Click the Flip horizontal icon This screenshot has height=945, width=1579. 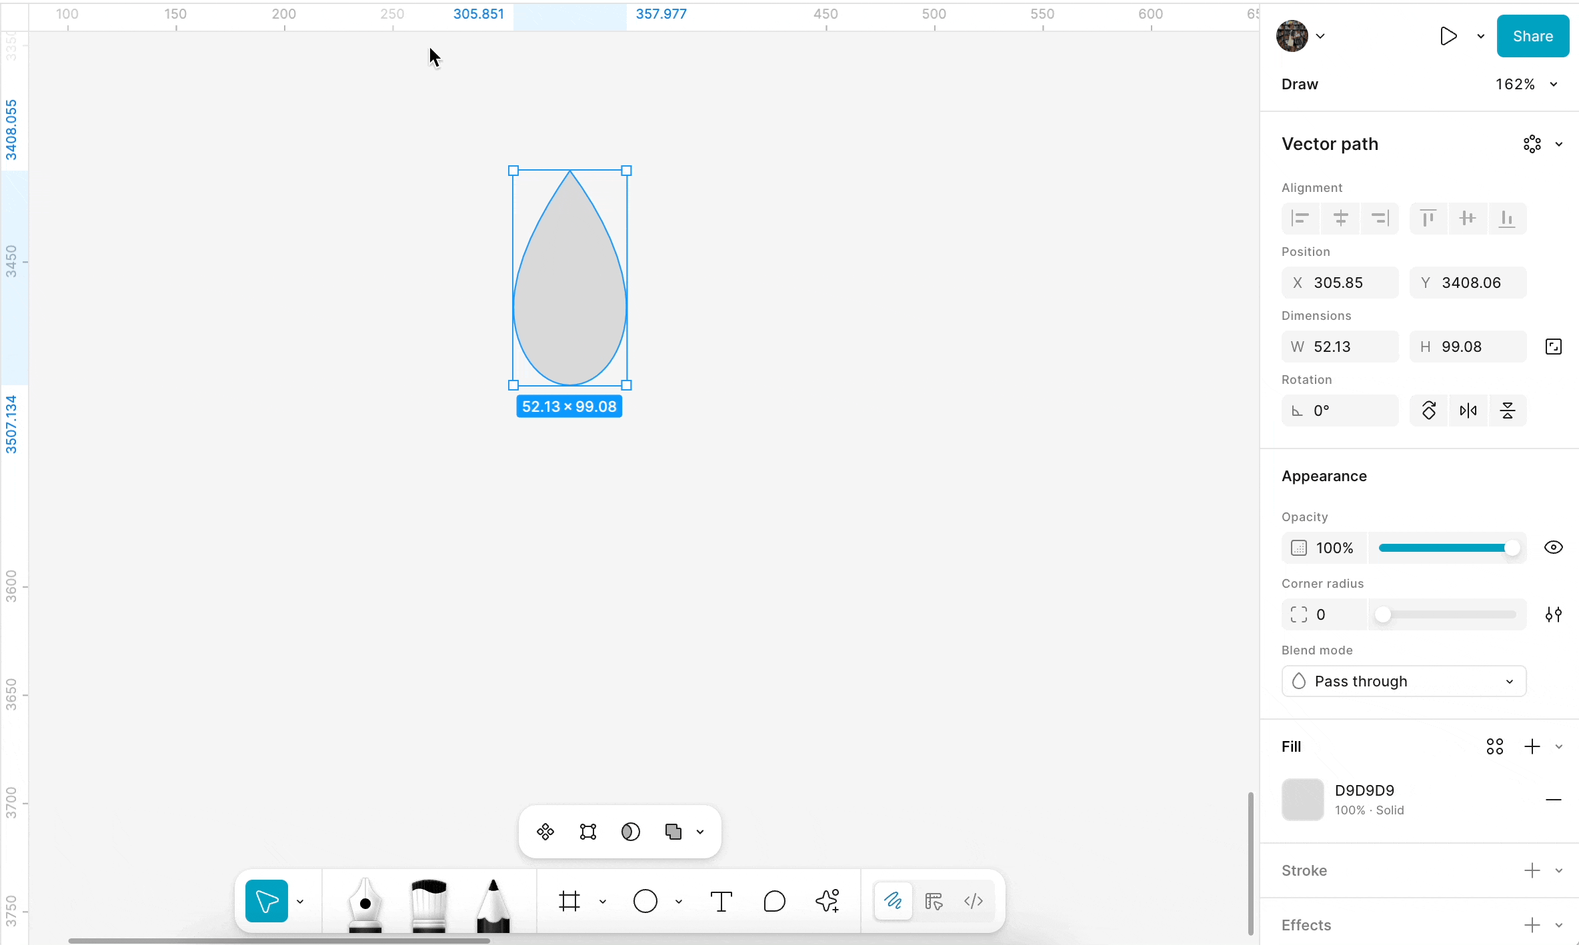coord(1468,411)
